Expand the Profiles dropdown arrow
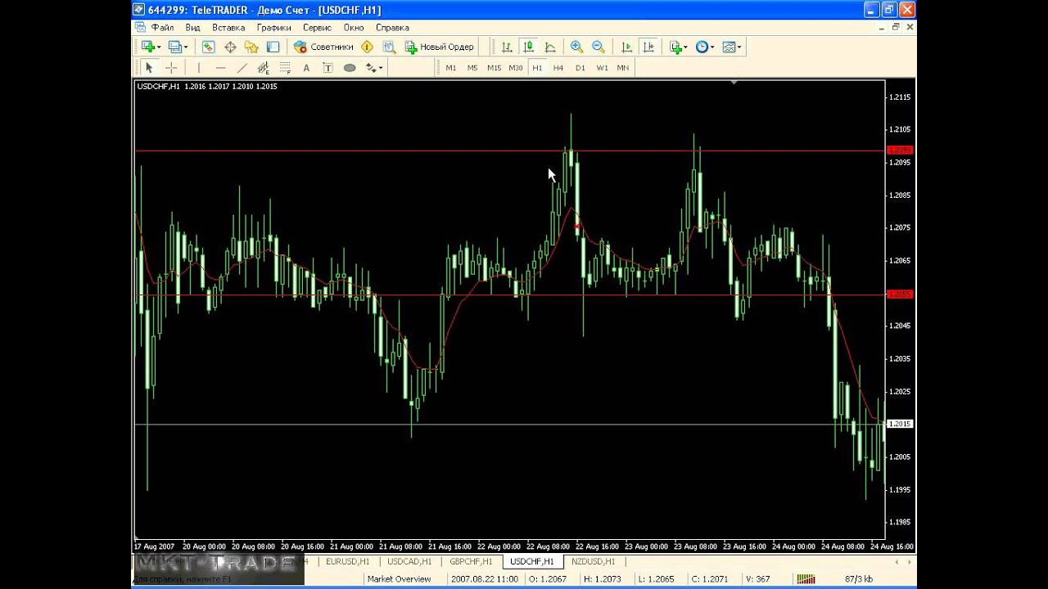The image size is (1048, 589). tap(186, 47)
